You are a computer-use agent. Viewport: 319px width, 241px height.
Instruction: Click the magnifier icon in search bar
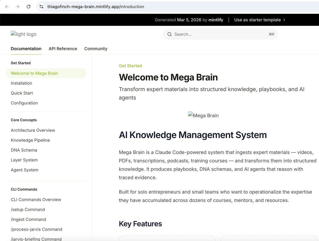click(x=169, y=34)
